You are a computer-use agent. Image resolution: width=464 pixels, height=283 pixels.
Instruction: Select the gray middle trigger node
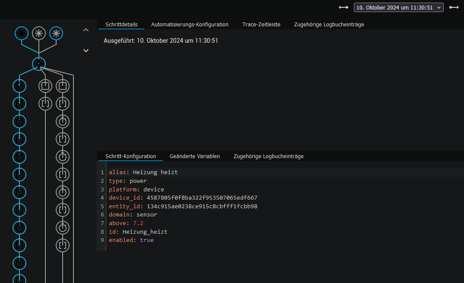[39, 33]
